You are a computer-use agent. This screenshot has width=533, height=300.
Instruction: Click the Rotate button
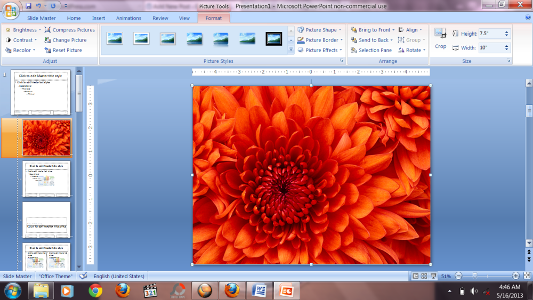click(x=413, y=50)
